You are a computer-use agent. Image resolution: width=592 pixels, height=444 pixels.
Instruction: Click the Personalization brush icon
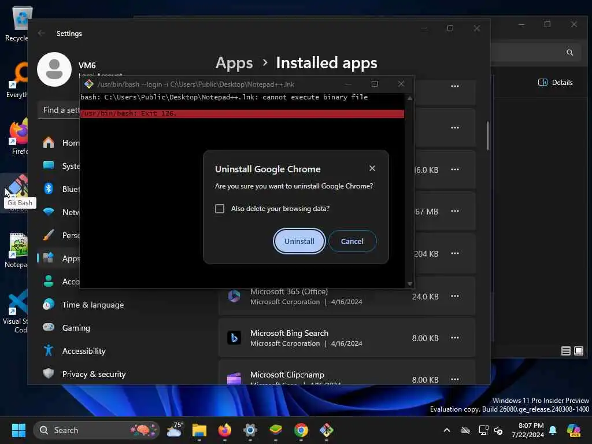click(49, 235)
